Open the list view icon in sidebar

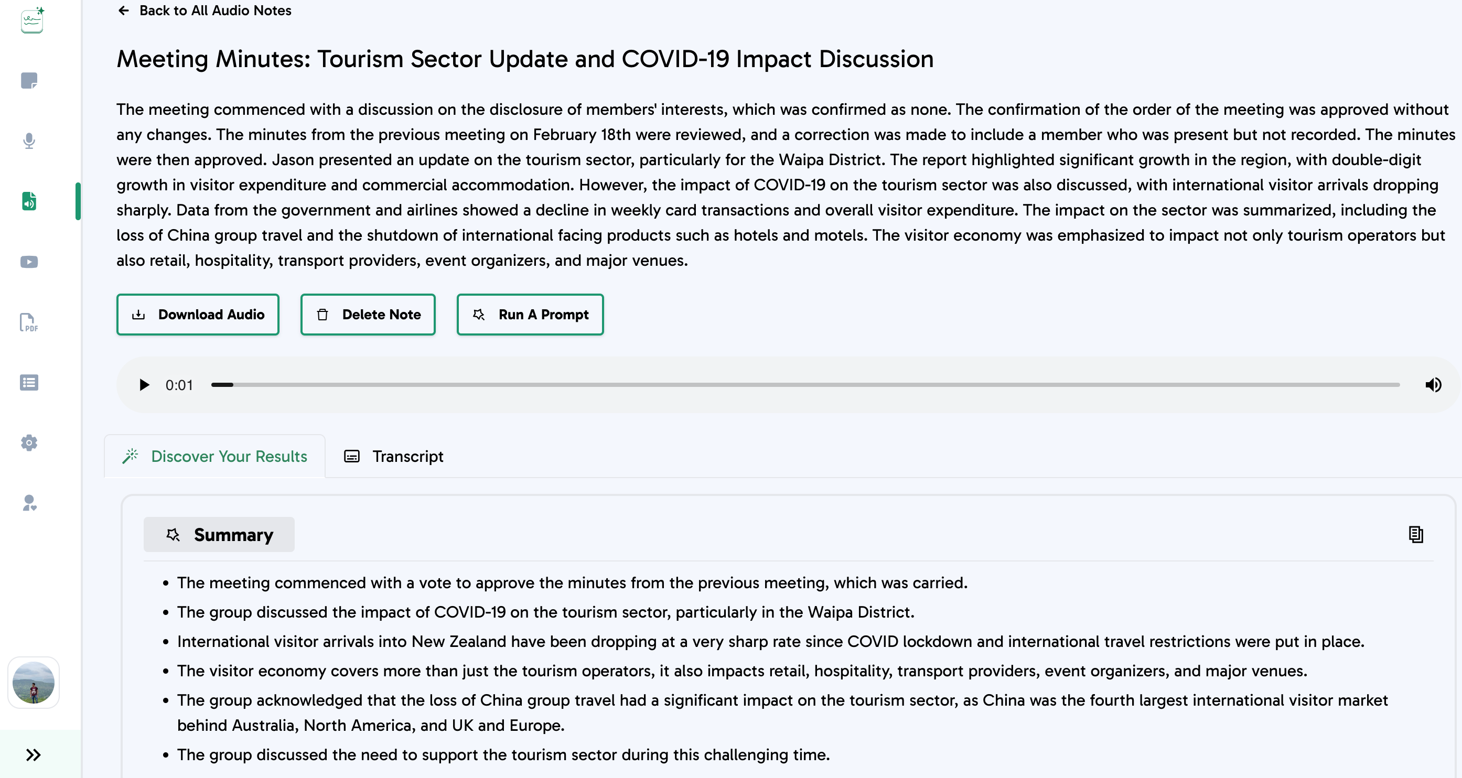(29, 383)
